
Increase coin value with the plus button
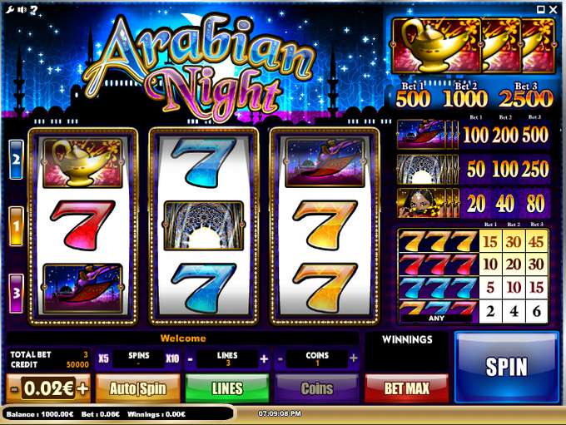(x=82, y=388)
